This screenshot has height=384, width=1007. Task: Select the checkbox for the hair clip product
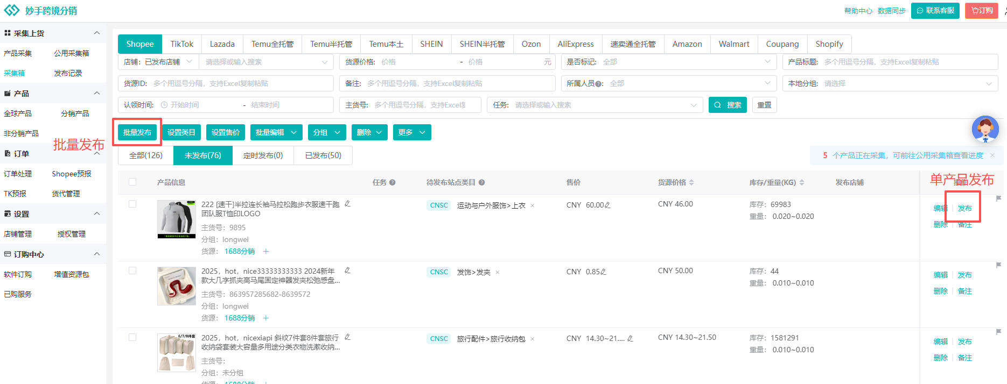[x=132, y=271]
